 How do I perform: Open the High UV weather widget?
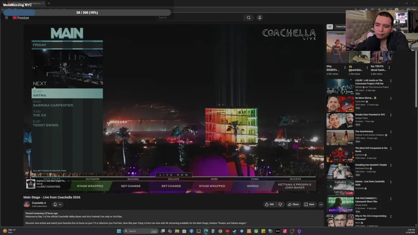click(9, 231)
